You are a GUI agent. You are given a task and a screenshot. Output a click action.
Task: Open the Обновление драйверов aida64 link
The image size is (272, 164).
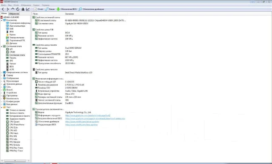82,122
